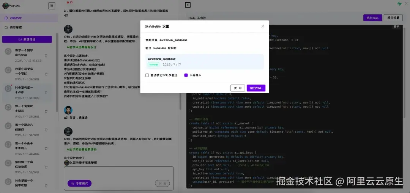Check 自动执行SQL及验证
Image resolution: width=410 pixels, height=193 pixels.
point(147,75)
